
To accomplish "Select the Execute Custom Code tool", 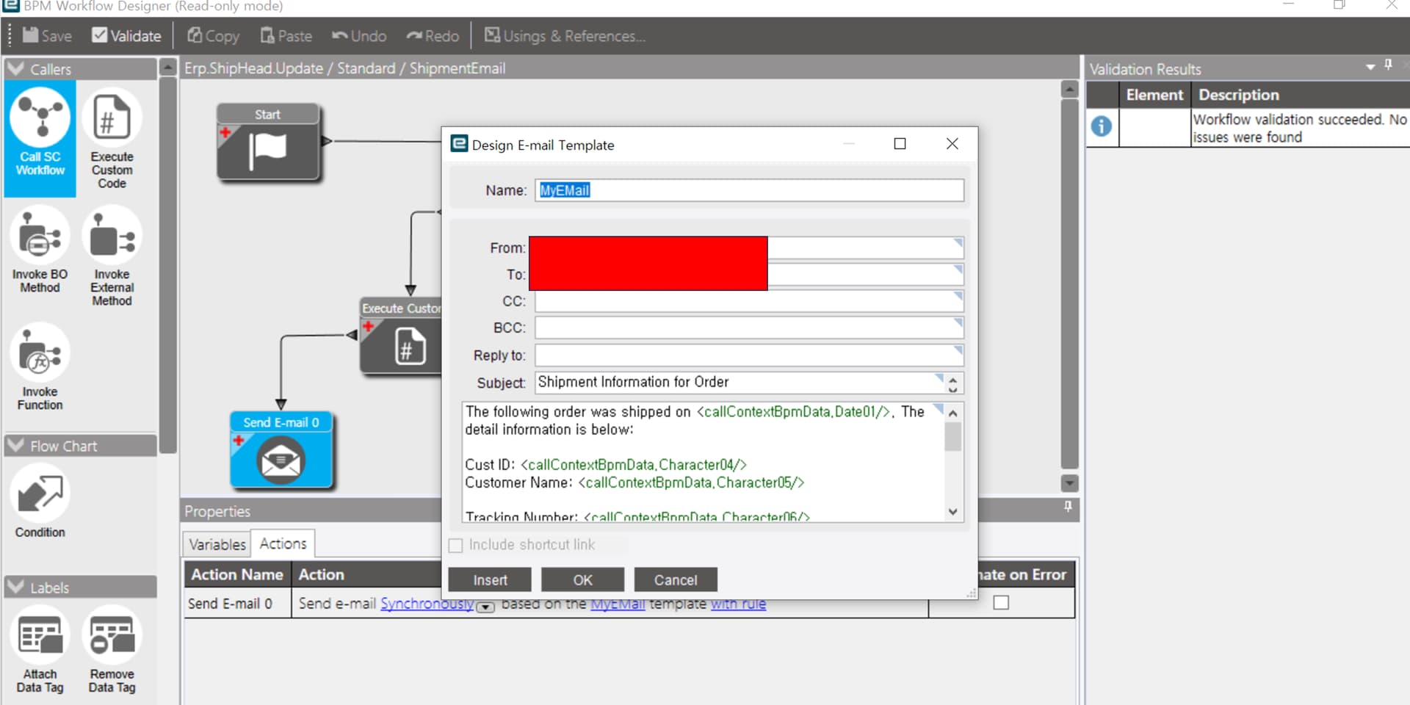I will pos(112,140).
